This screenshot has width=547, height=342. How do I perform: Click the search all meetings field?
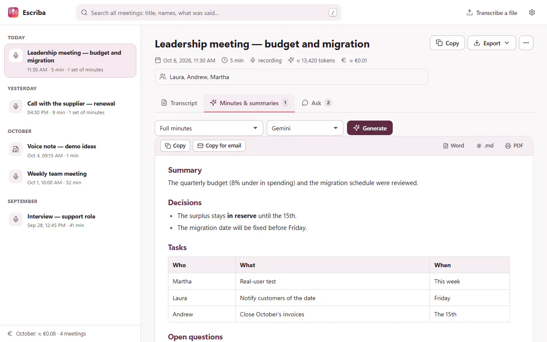point(209,12)
